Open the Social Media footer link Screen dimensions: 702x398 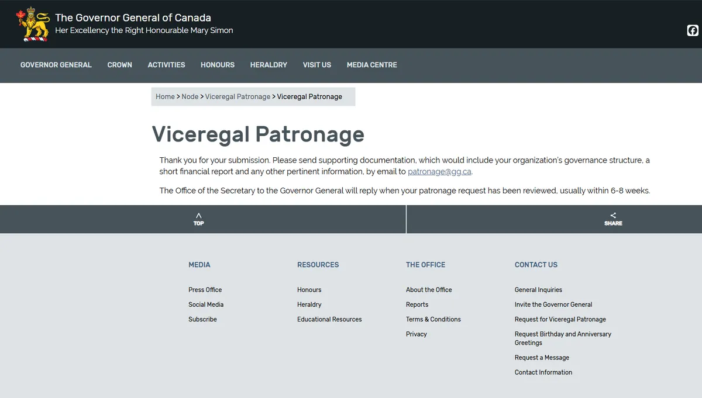tap(206, 304)
